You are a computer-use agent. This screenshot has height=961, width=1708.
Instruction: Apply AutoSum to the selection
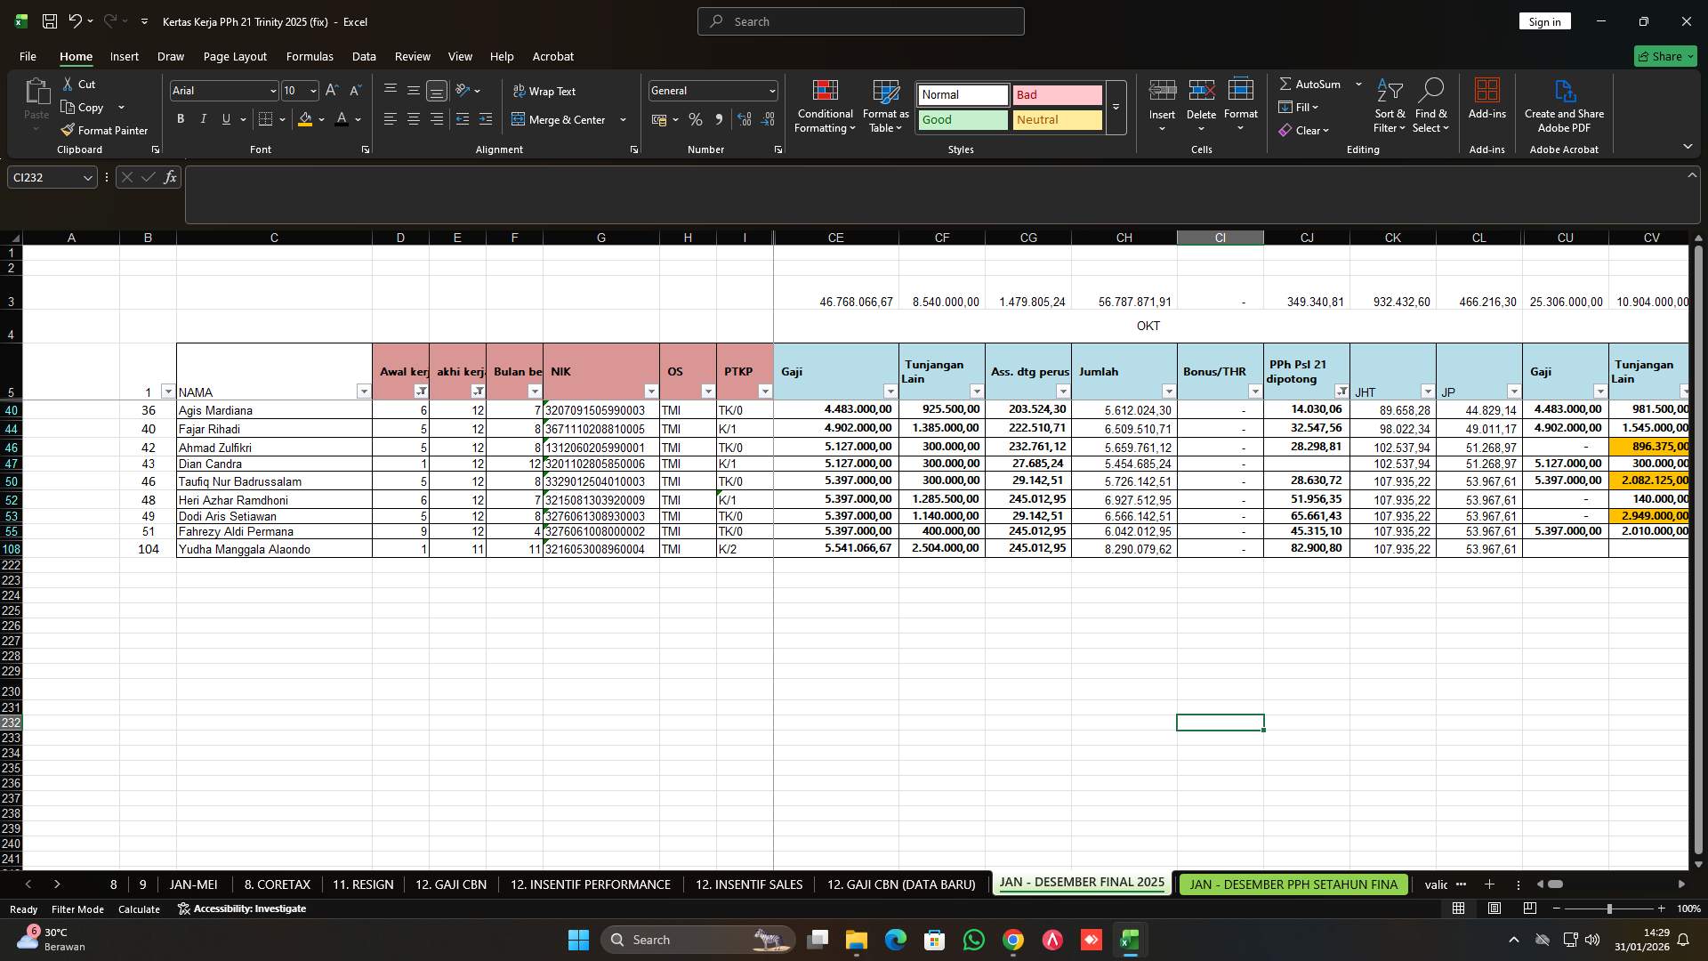[x=1311, y=84]
